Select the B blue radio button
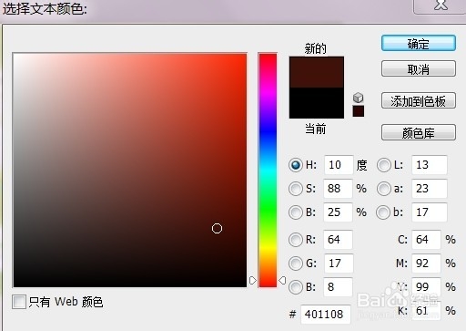This screenshot has width=466, height=331. tap(296, 287)
